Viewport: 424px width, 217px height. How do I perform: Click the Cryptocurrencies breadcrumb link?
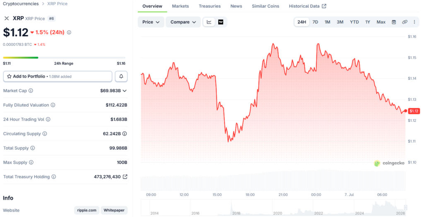[21, 4]
